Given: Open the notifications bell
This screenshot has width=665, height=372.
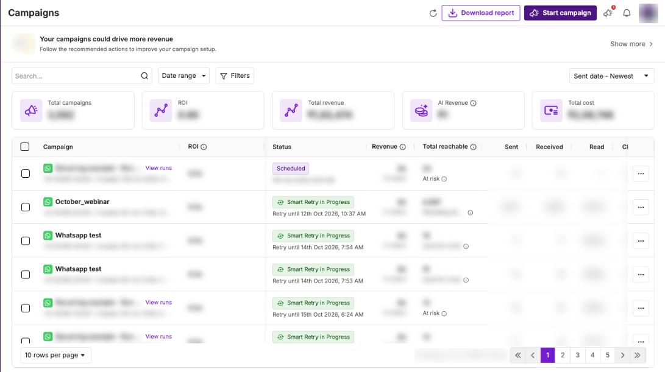Looking at the screenshot, I should coord(627,13).
